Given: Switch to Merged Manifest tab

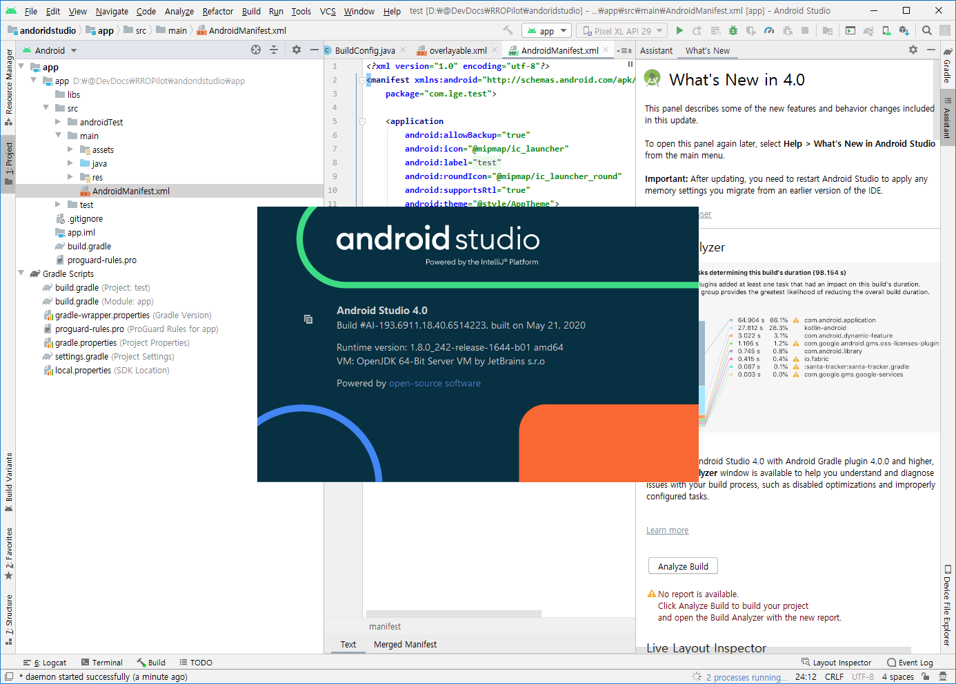Looking at the screenshot, I should pyautogui.click(x=405, y=644).
